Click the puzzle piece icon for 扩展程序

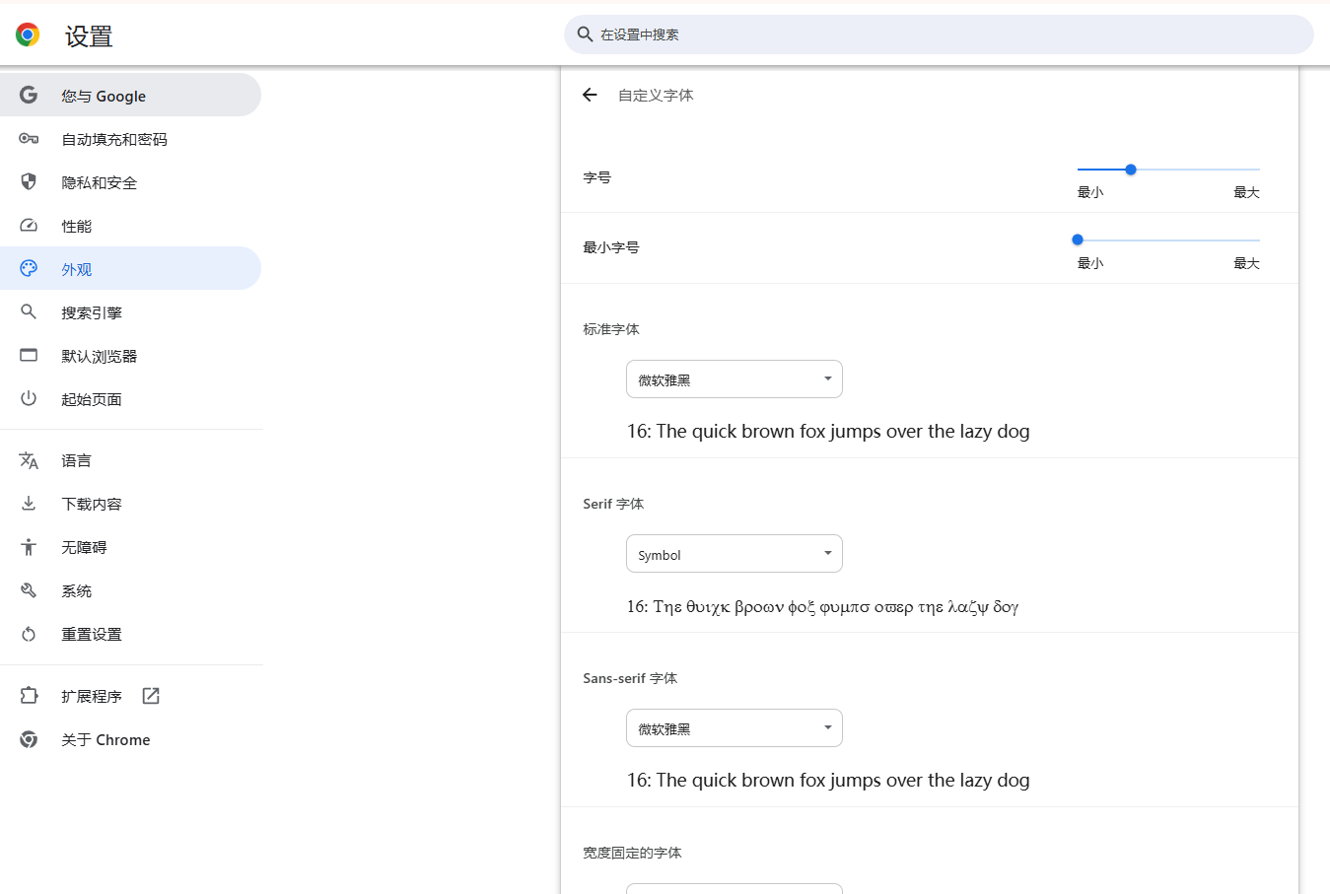point(29,696)
